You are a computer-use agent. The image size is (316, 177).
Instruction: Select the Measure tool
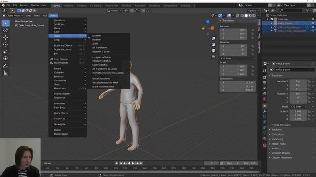pyautogui.click(x=5, y=73)
